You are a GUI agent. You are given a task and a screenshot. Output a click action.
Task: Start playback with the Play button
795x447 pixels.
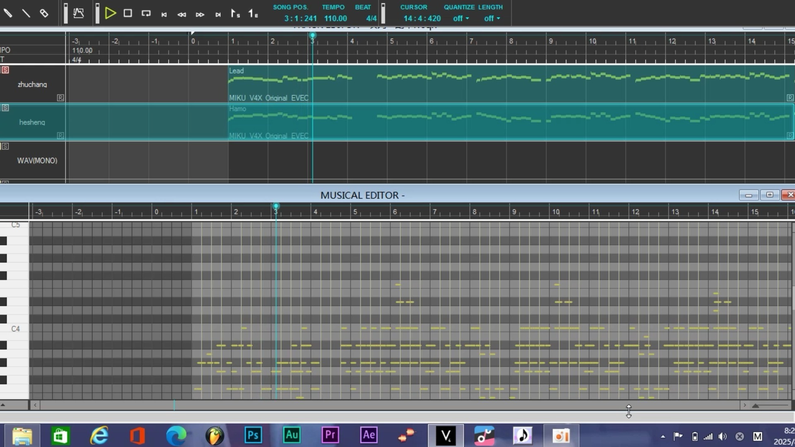click(x=110, y=13)
